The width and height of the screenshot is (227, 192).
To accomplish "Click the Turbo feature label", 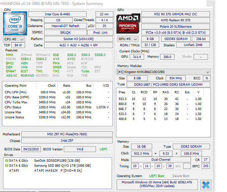I will point(85,71).
